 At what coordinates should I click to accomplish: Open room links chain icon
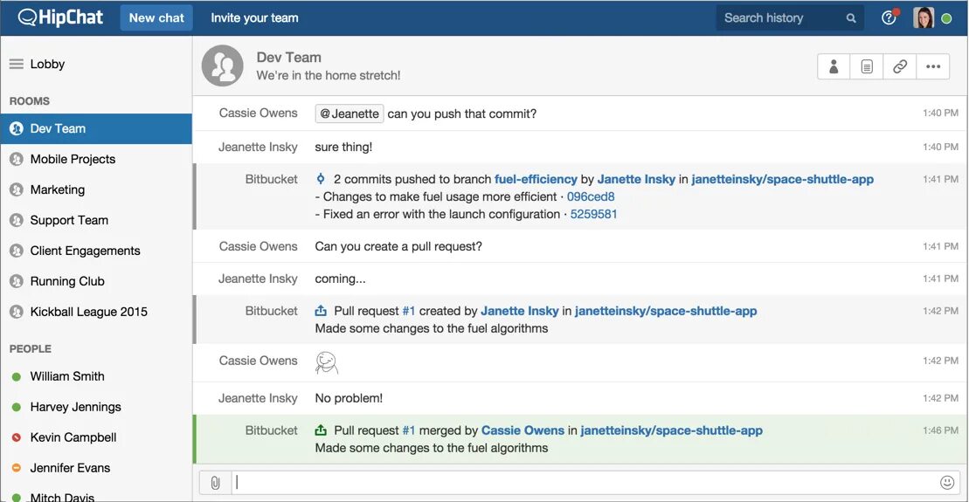[x=900, y=66]
